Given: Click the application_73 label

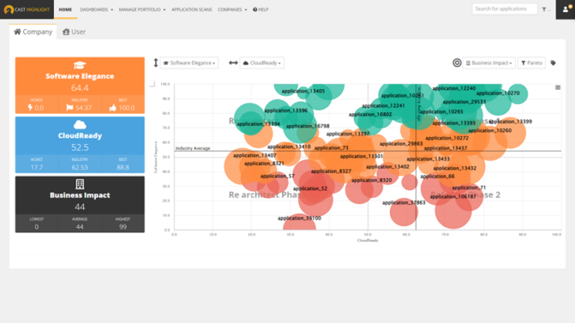Looking at the screenshot, I should [x=331, y=148].
